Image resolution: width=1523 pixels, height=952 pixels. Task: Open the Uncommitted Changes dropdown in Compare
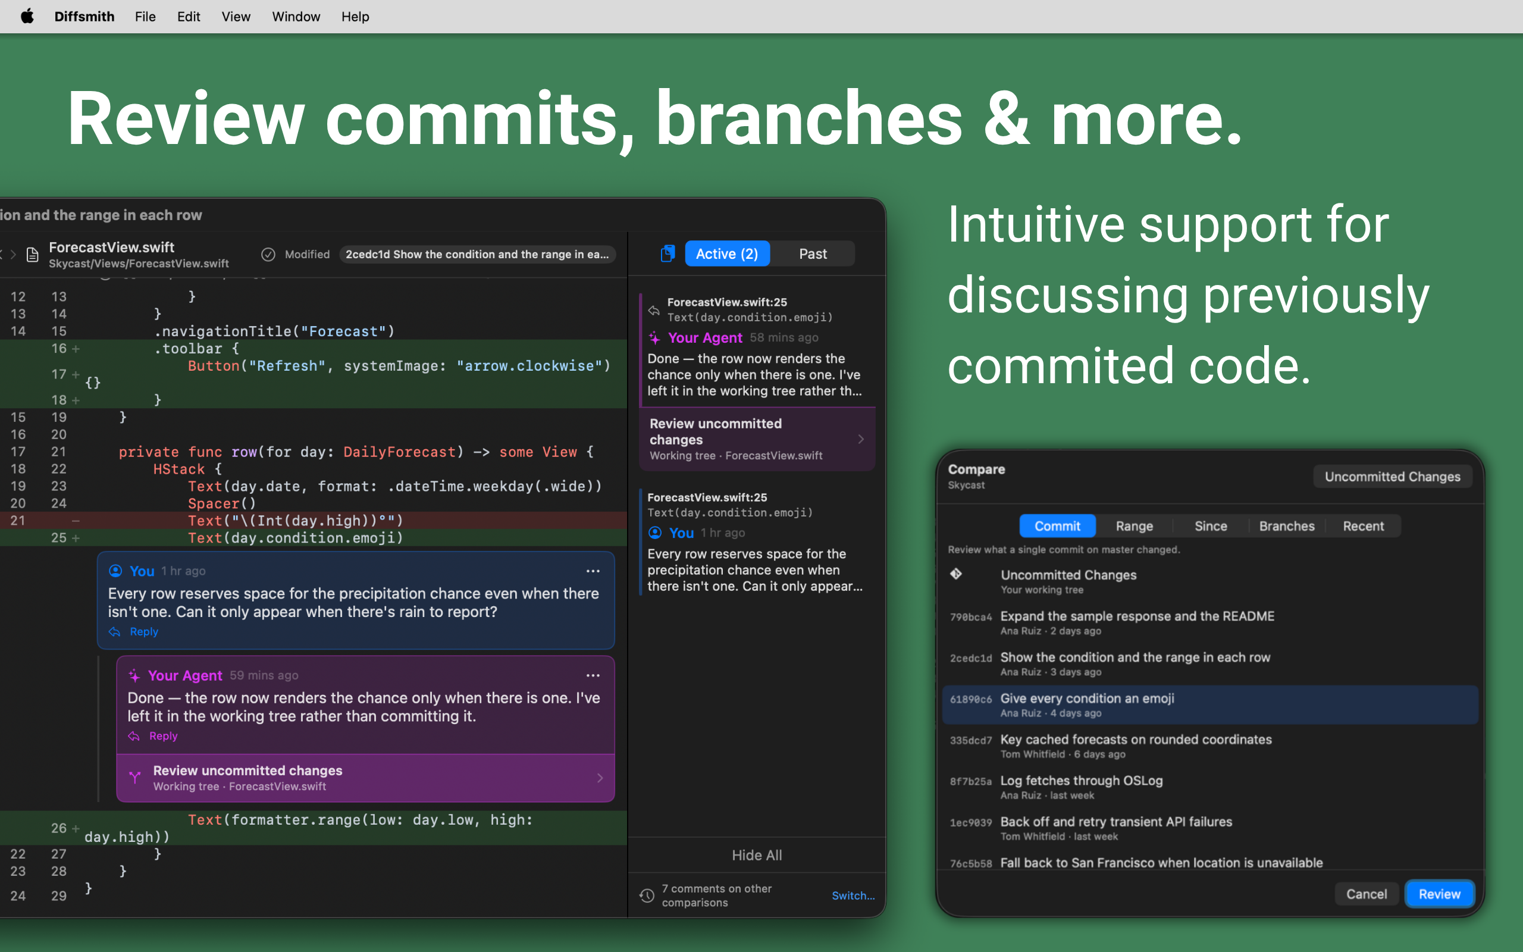point(1392,477)
